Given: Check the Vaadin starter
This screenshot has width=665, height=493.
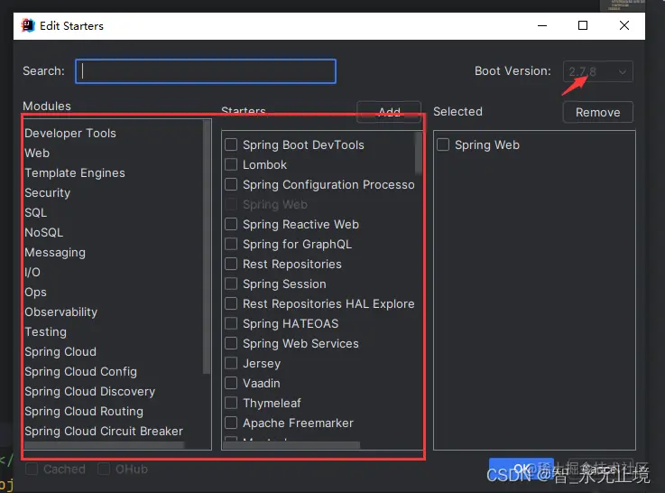Looking at the screenshot, I should (231, 383).
